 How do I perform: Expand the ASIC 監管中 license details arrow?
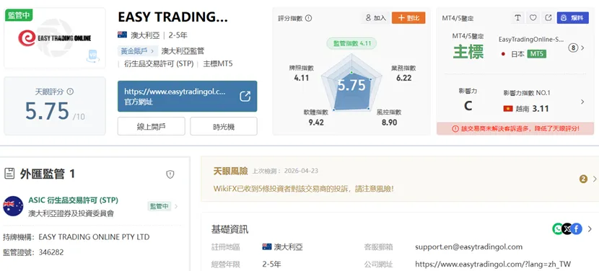[x=176, y=207]
